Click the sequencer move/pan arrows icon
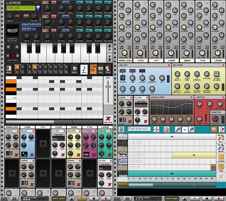 coord(156,129)
